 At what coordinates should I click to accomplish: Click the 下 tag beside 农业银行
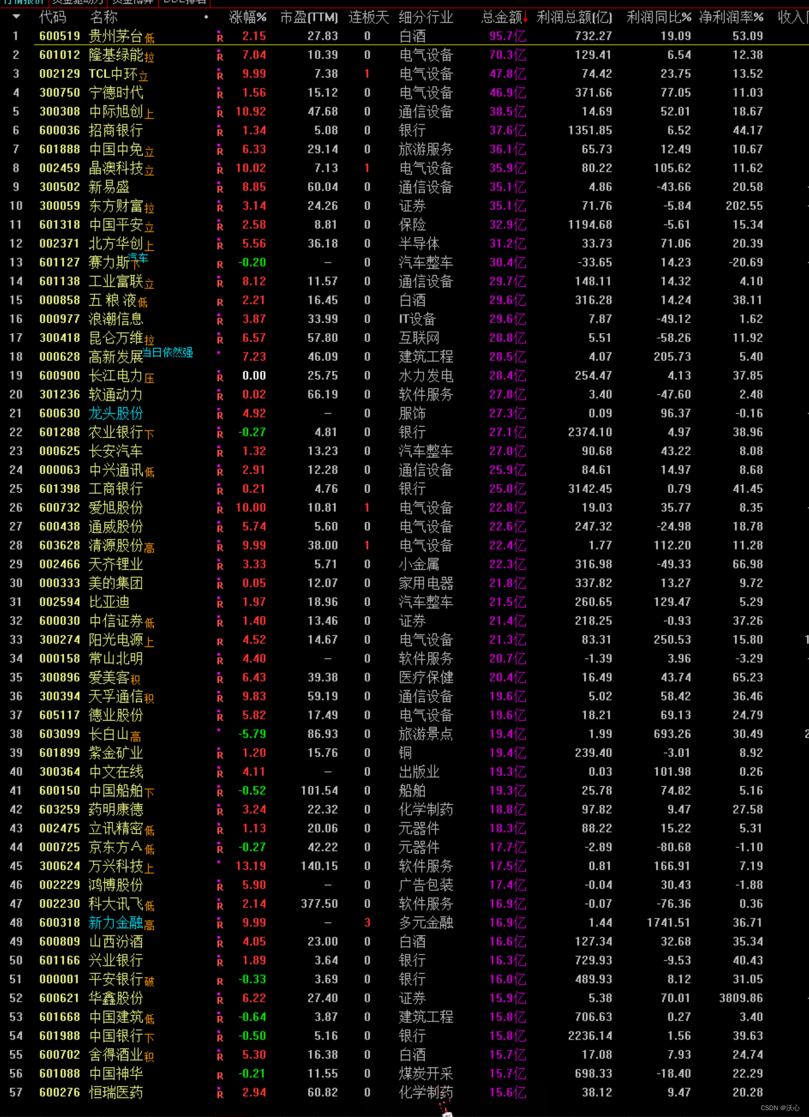150,435
